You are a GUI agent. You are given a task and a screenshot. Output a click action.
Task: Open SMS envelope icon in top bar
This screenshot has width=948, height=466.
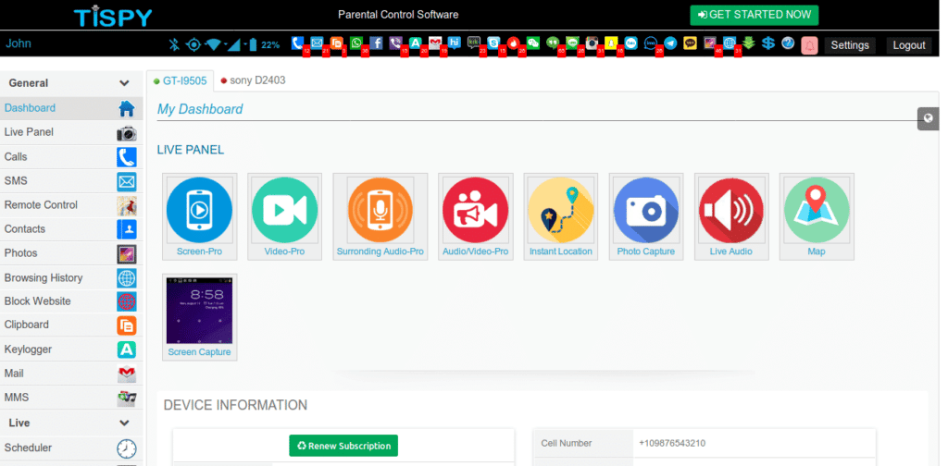tap(317, 43)
